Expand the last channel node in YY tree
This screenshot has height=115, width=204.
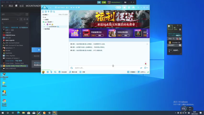[43, 29]
